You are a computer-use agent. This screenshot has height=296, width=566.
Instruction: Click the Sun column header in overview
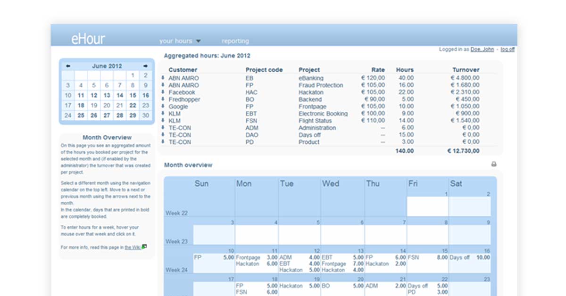pos(201,184)
